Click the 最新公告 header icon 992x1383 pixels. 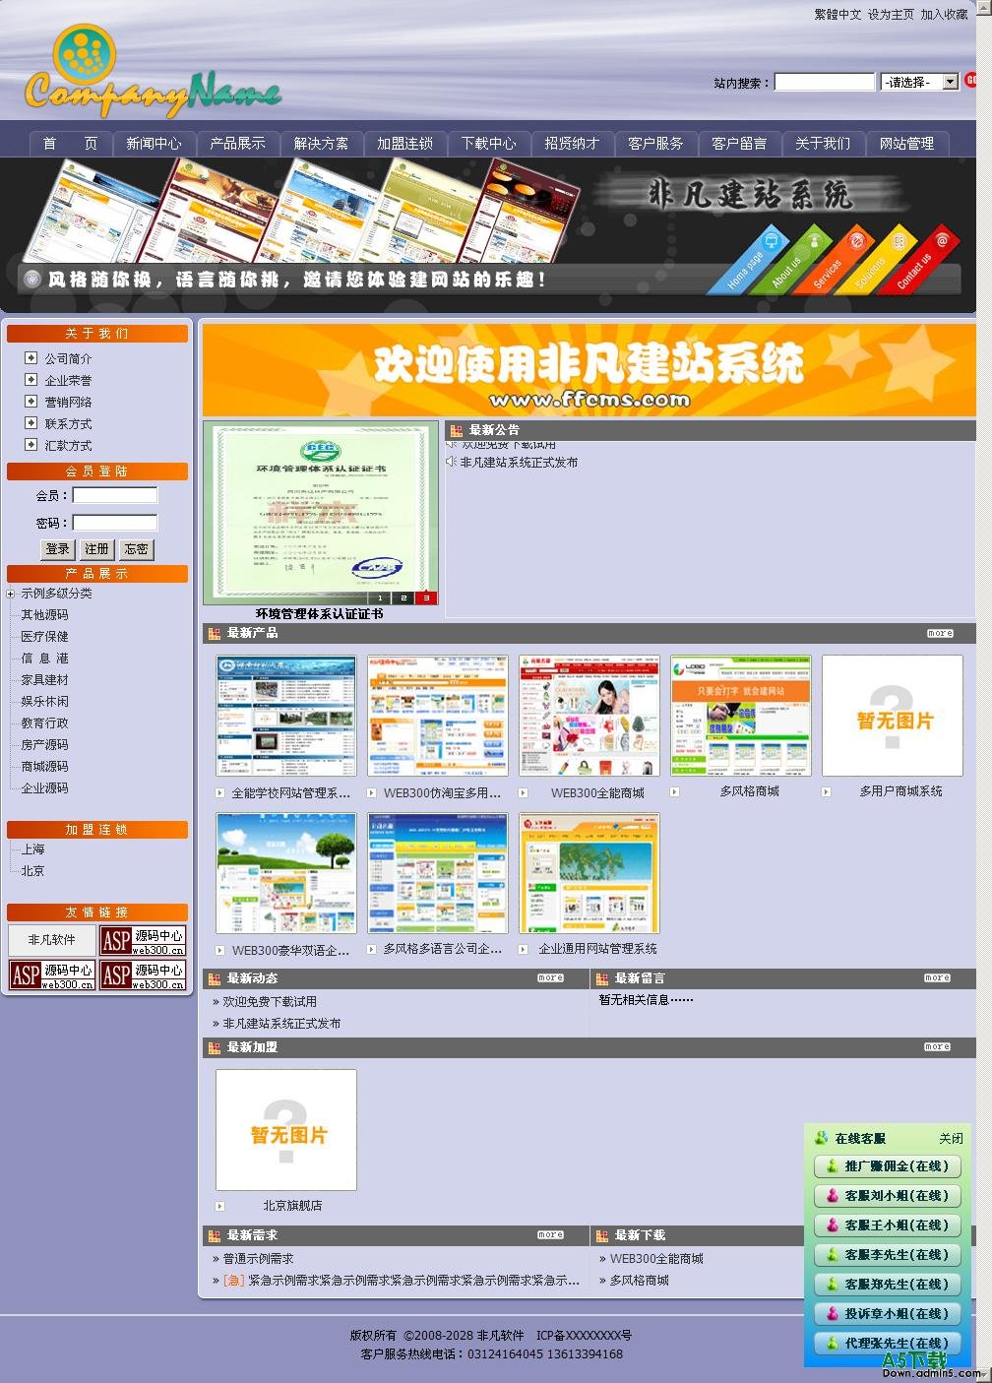(456, 431)
